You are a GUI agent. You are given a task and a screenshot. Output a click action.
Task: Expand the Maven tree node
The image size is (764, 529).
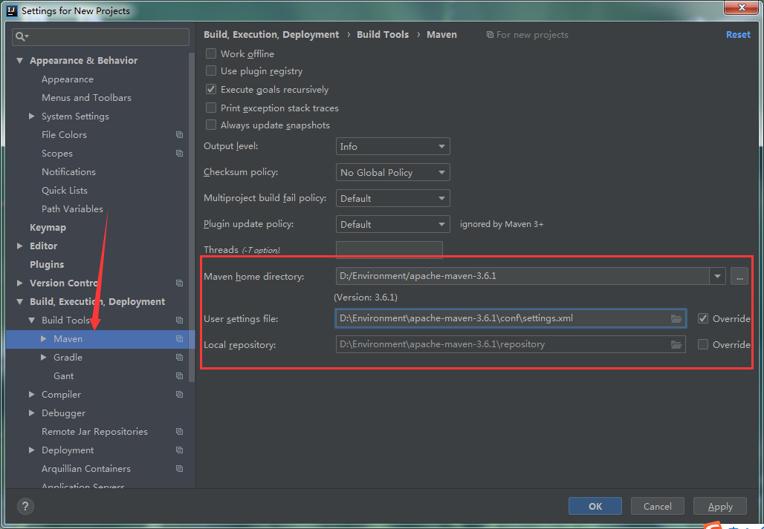coord(44,338)
